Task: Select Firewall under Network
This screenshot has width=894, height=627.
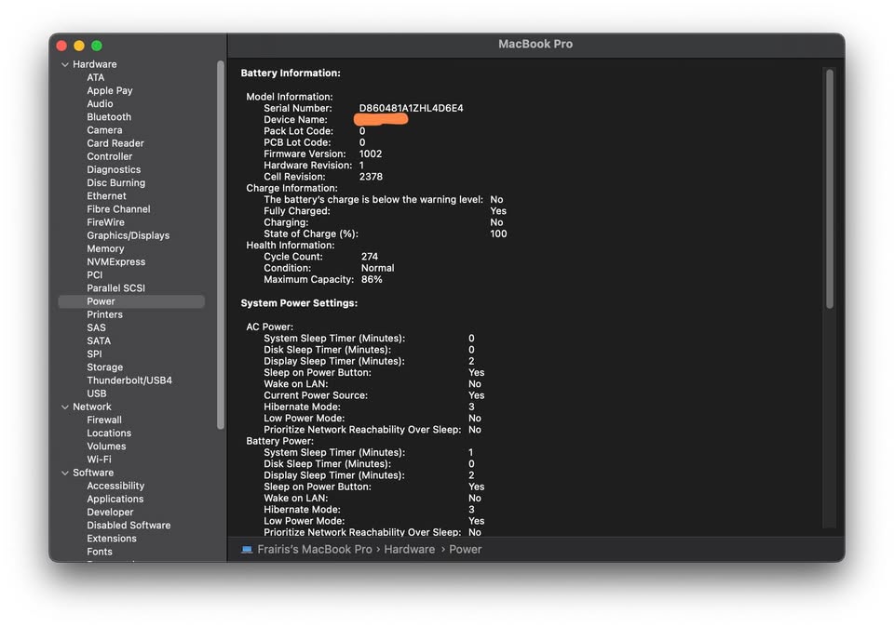Action: [x=104, y=420]
